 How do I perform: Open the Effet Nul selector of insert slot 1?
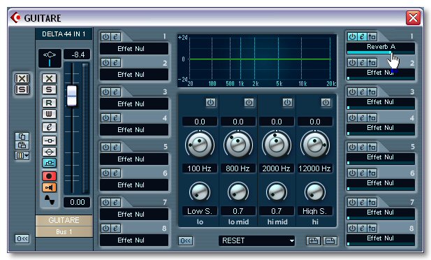pyautogui.click(x=134, y=49)
